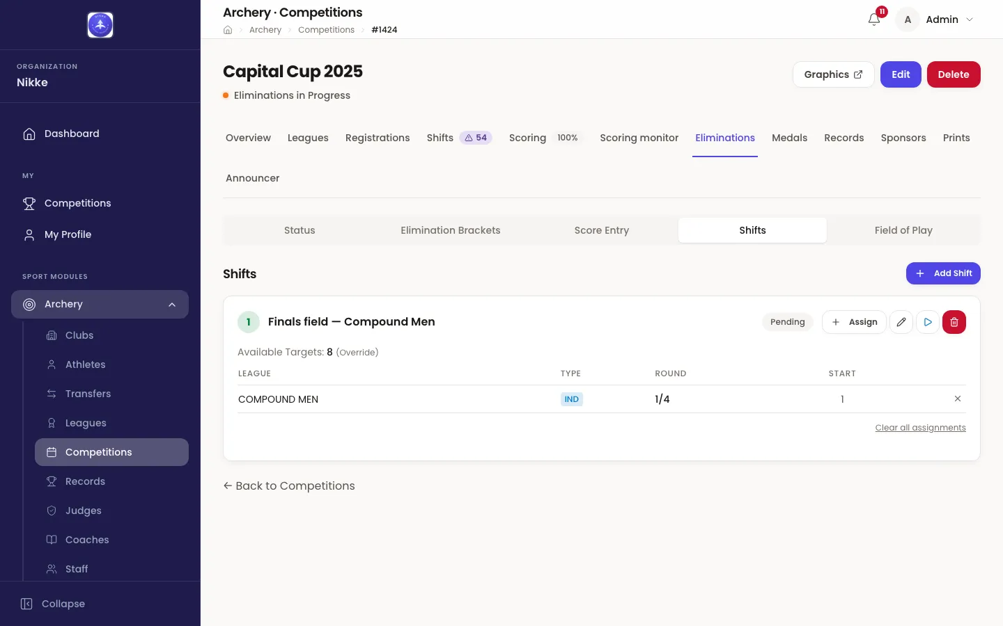Click the Edit competition button
Screen dimensions: 1003x626
click(901, 74)
